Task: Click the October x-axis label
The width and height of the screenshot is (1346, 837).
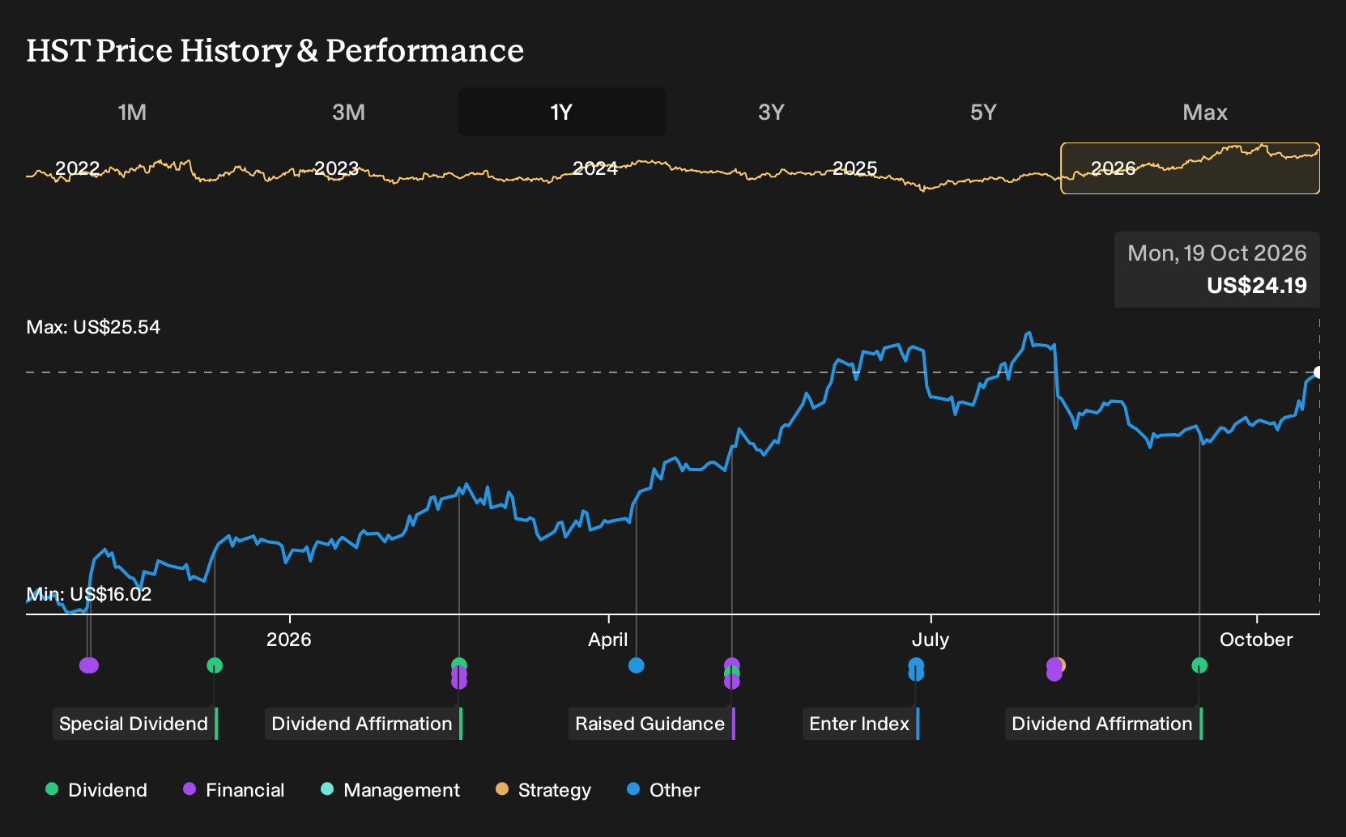Action: (1256, 639)
